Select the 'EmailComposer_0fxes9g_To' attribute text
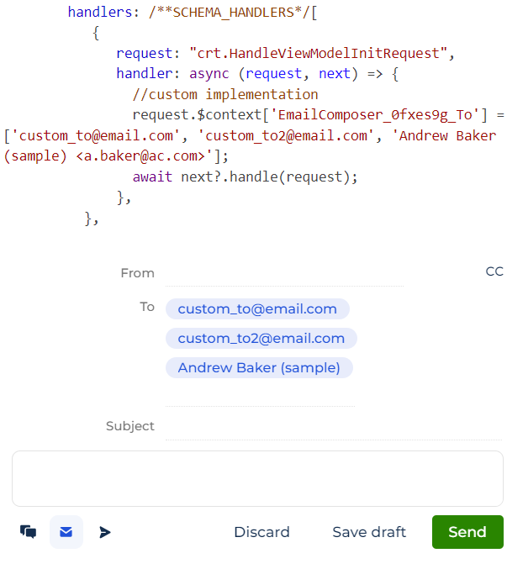The image size is (507, 569). (x=375, y=115)
